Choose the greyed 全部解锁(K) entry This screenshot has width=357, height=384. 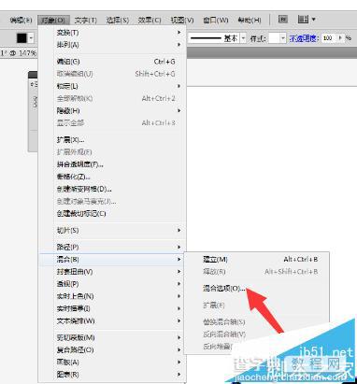tap(112, 98)
